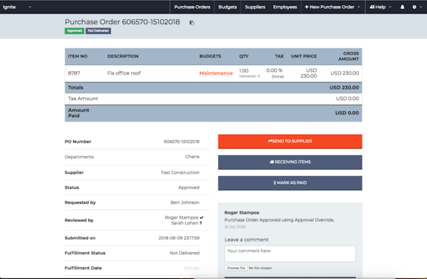Click the Not Delivered status badge

coord(98,31)
